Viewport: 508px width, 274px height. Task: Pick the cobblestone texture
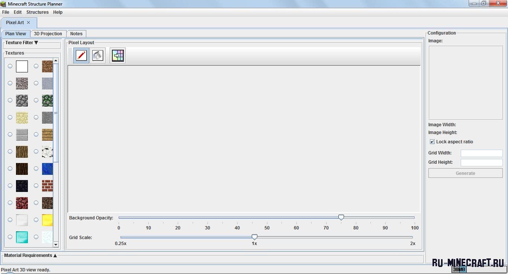(22, 101)
